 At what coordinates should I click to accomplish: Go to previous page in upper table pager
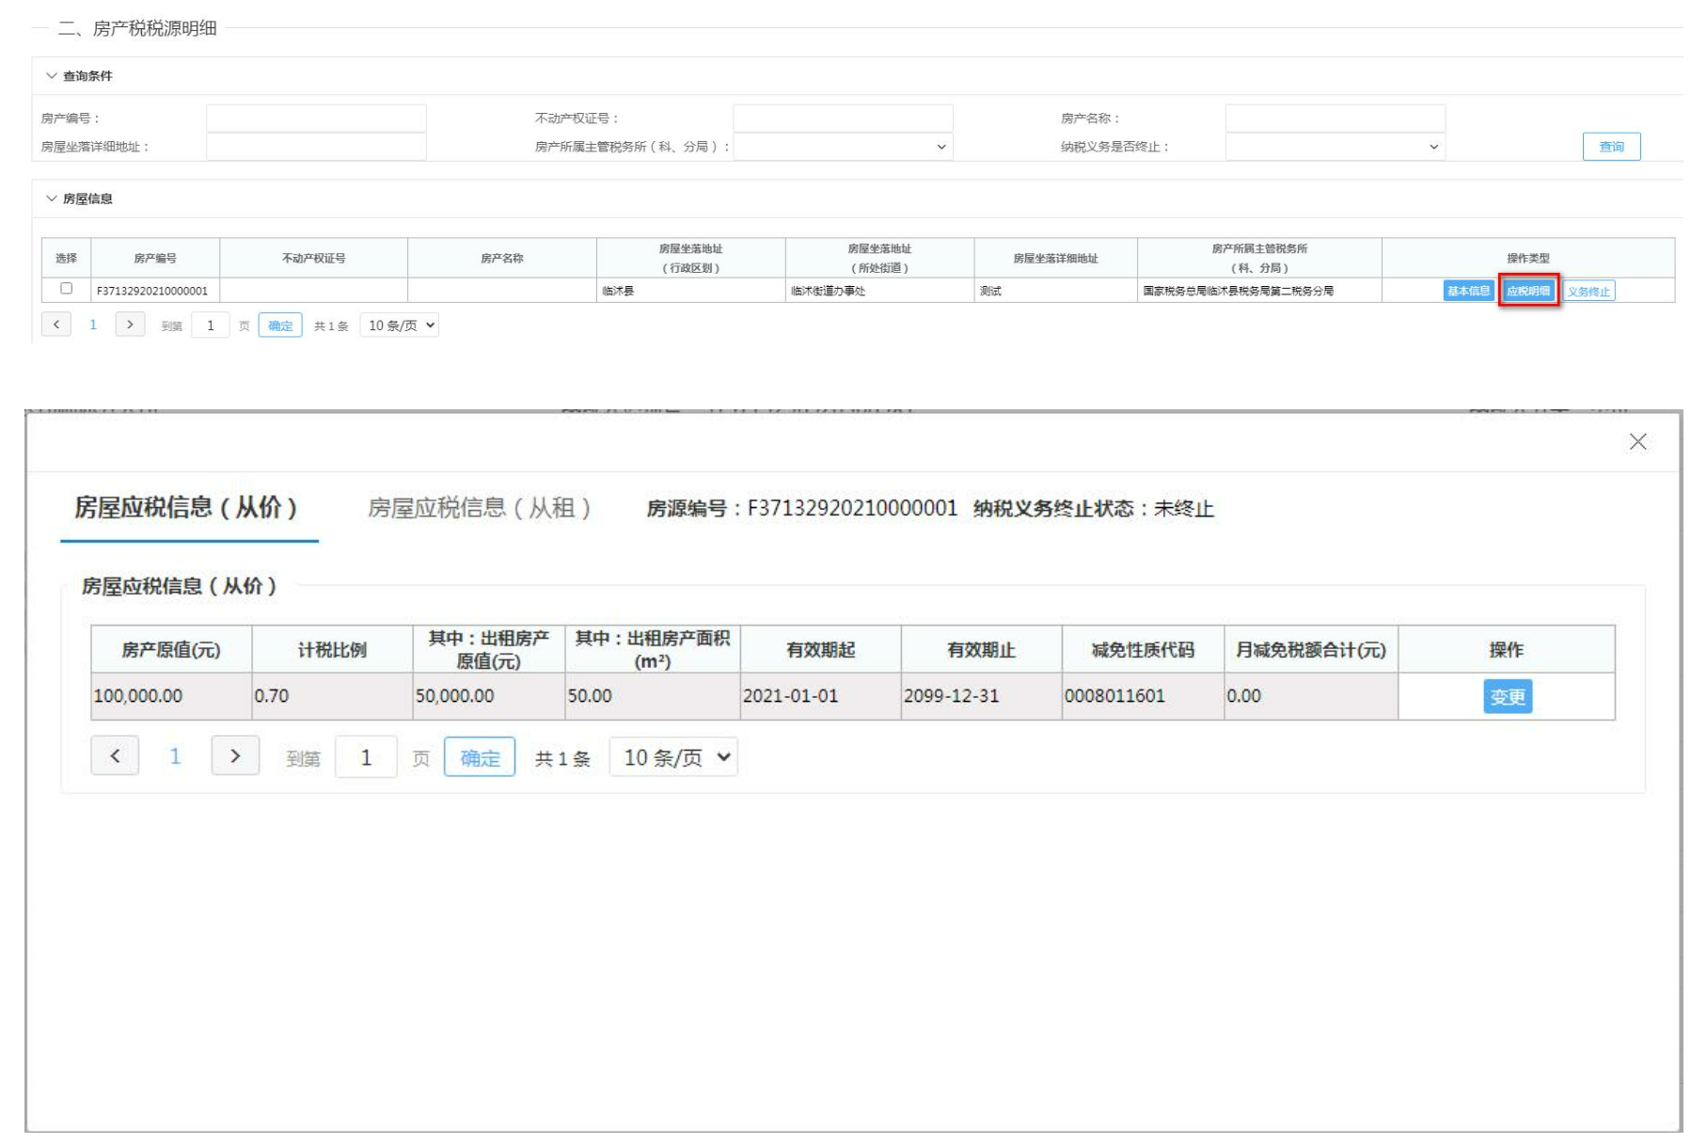pyautogui.click(x=56, y=325)
